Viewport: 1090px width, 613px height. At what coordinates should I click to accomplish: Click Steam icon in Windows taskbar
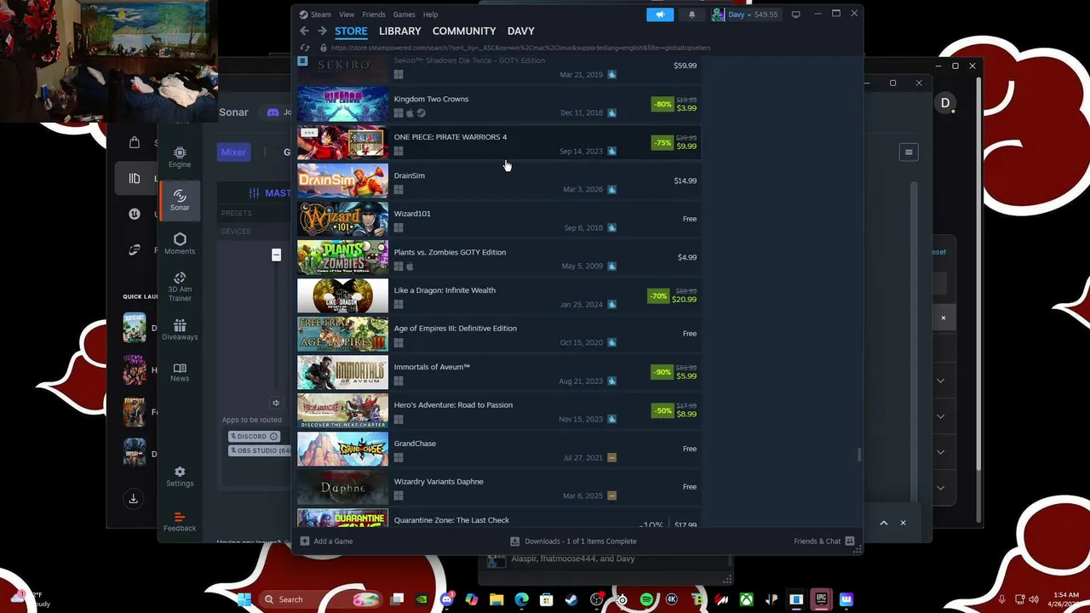click(x=571, y=599)
